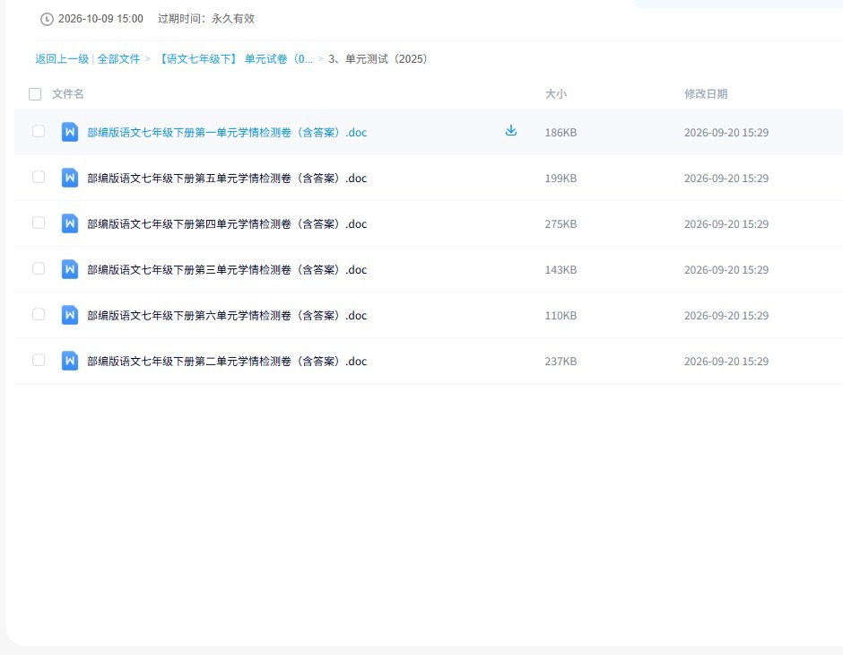Click the modified date of 第二单元 file
This screenshot has height=655, width=843.
pyautogui.click(x=726, y=361)
